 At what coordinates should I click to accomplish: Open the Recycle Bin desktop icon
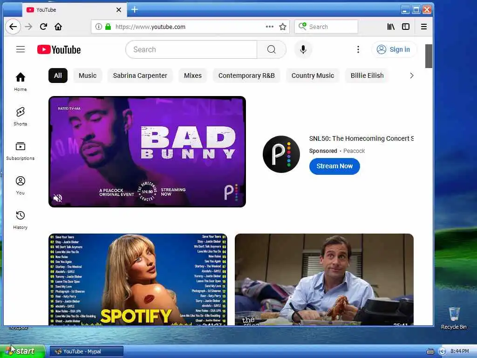(x=454, y=318)
